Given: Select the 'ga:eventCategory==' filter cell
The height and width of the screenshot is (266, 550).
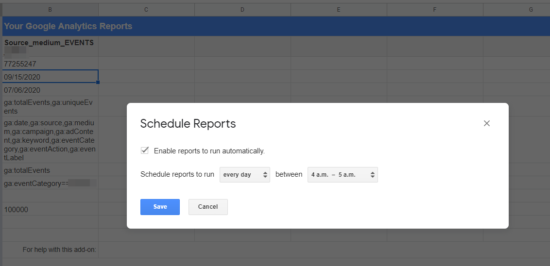Looking at the screenshot, I should (x=50, y=183).
